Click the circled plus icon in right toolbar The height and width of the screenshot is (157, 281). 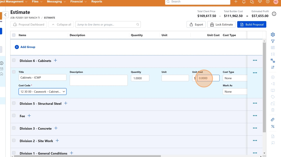[273, 77]
